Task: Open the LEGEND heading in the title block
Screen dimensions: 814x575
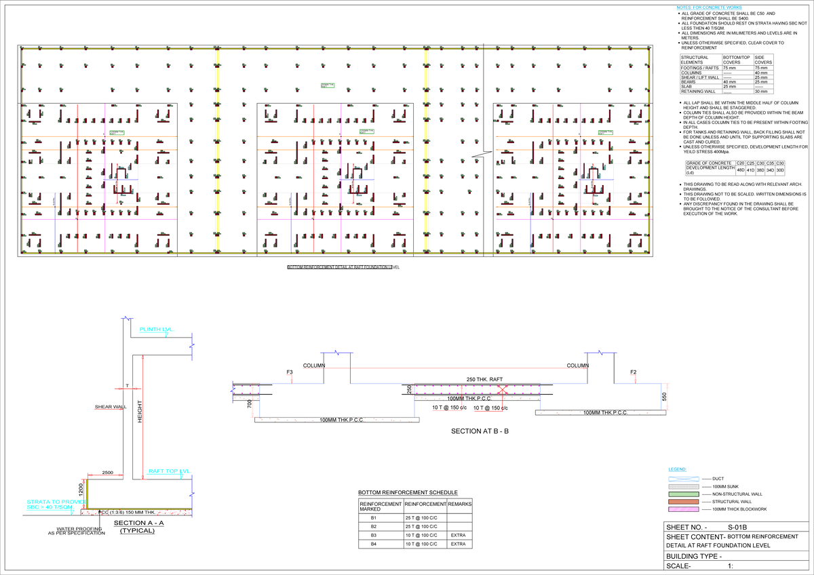Action: click(678, 469)
